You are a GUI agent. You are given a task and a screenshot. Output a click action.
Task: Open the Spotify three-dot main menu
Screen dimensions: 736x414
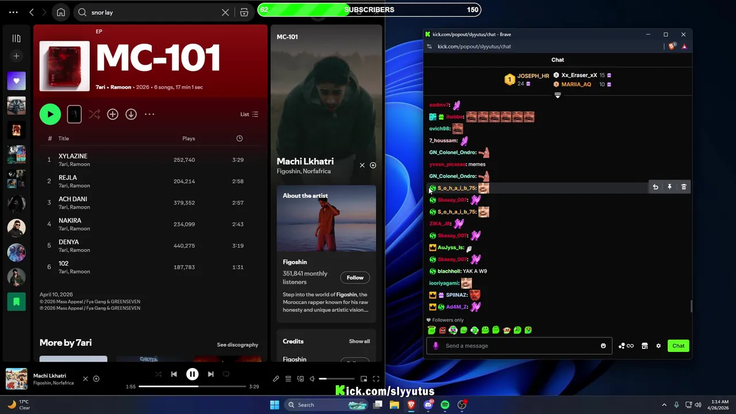pos(13,12)
